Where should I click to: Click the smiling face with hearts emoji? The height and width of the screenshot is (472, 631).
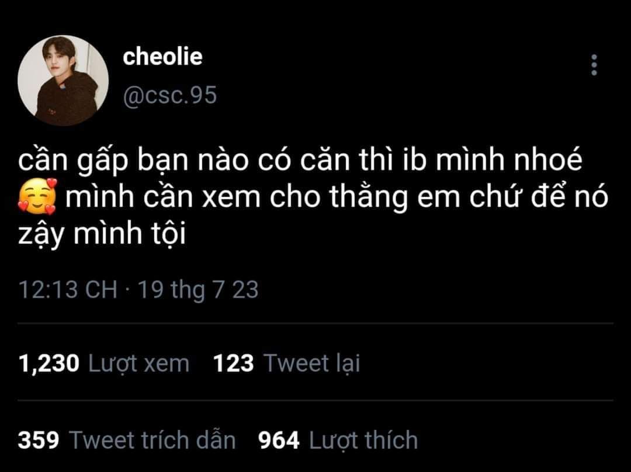pos(37,196)
